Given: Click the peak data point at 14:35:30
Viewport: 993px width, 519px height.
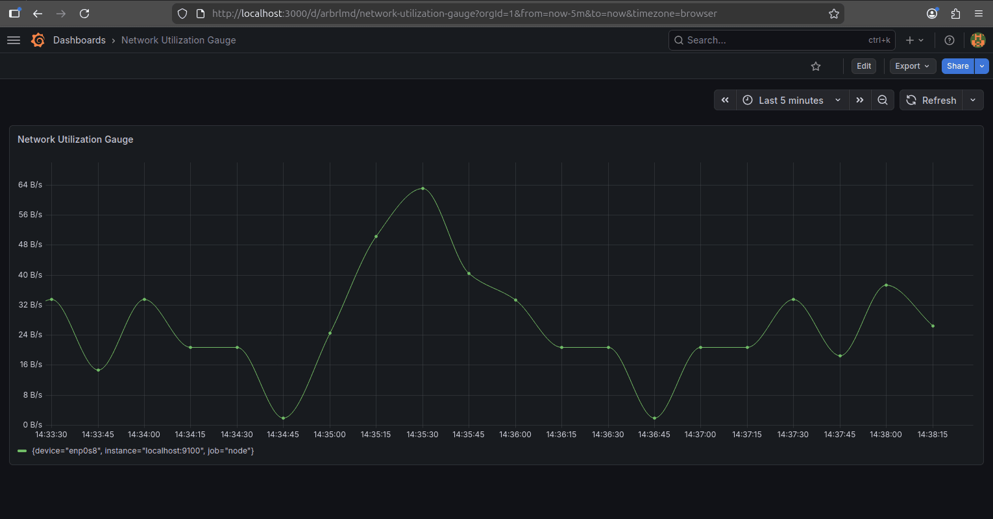Looking at the screenshot, I should 423,189.
